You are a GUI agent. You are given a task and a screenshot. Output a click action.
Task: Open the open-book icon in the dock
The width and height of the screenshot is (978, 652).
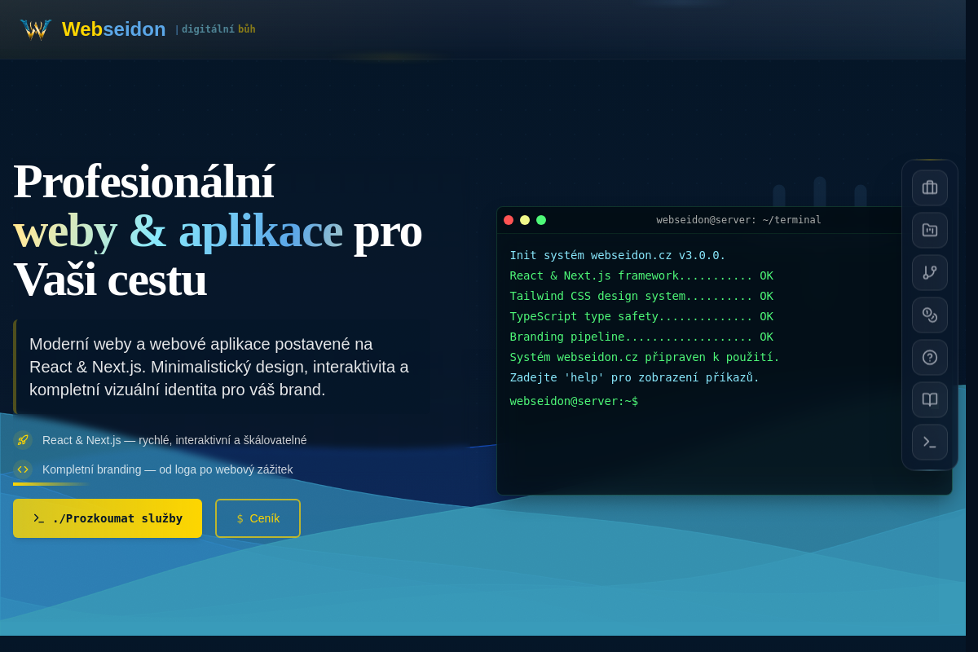[930, 399]
